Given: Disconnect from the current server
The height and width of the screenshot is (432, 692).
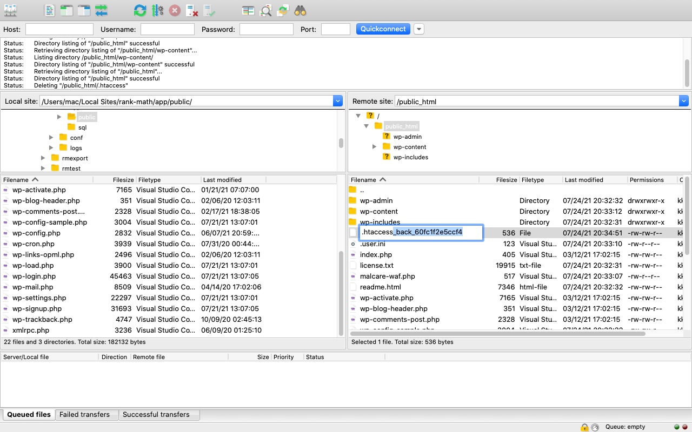Looking at the screenshot, I should [x=192, y=10].
